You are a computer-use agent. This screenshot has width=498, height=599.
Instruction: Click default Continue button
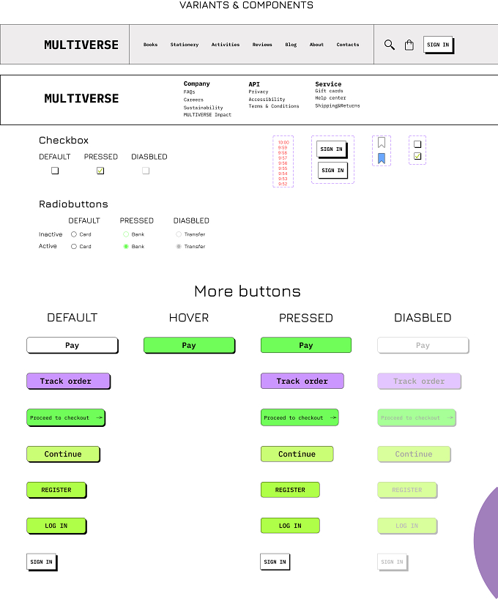click(x=63, y=454)
